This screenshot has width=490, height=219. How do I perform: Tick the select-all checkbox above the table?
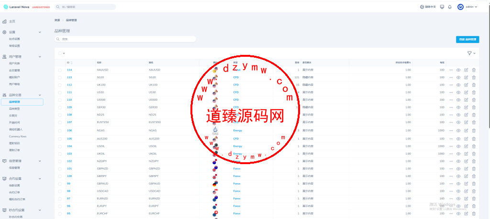click(x=60, y=53)
